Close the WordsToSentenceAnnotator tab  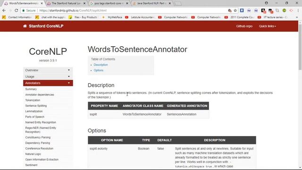click(42, 3)
